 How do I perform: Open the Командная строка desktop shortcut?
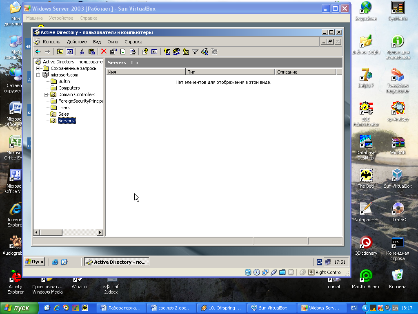398,249
